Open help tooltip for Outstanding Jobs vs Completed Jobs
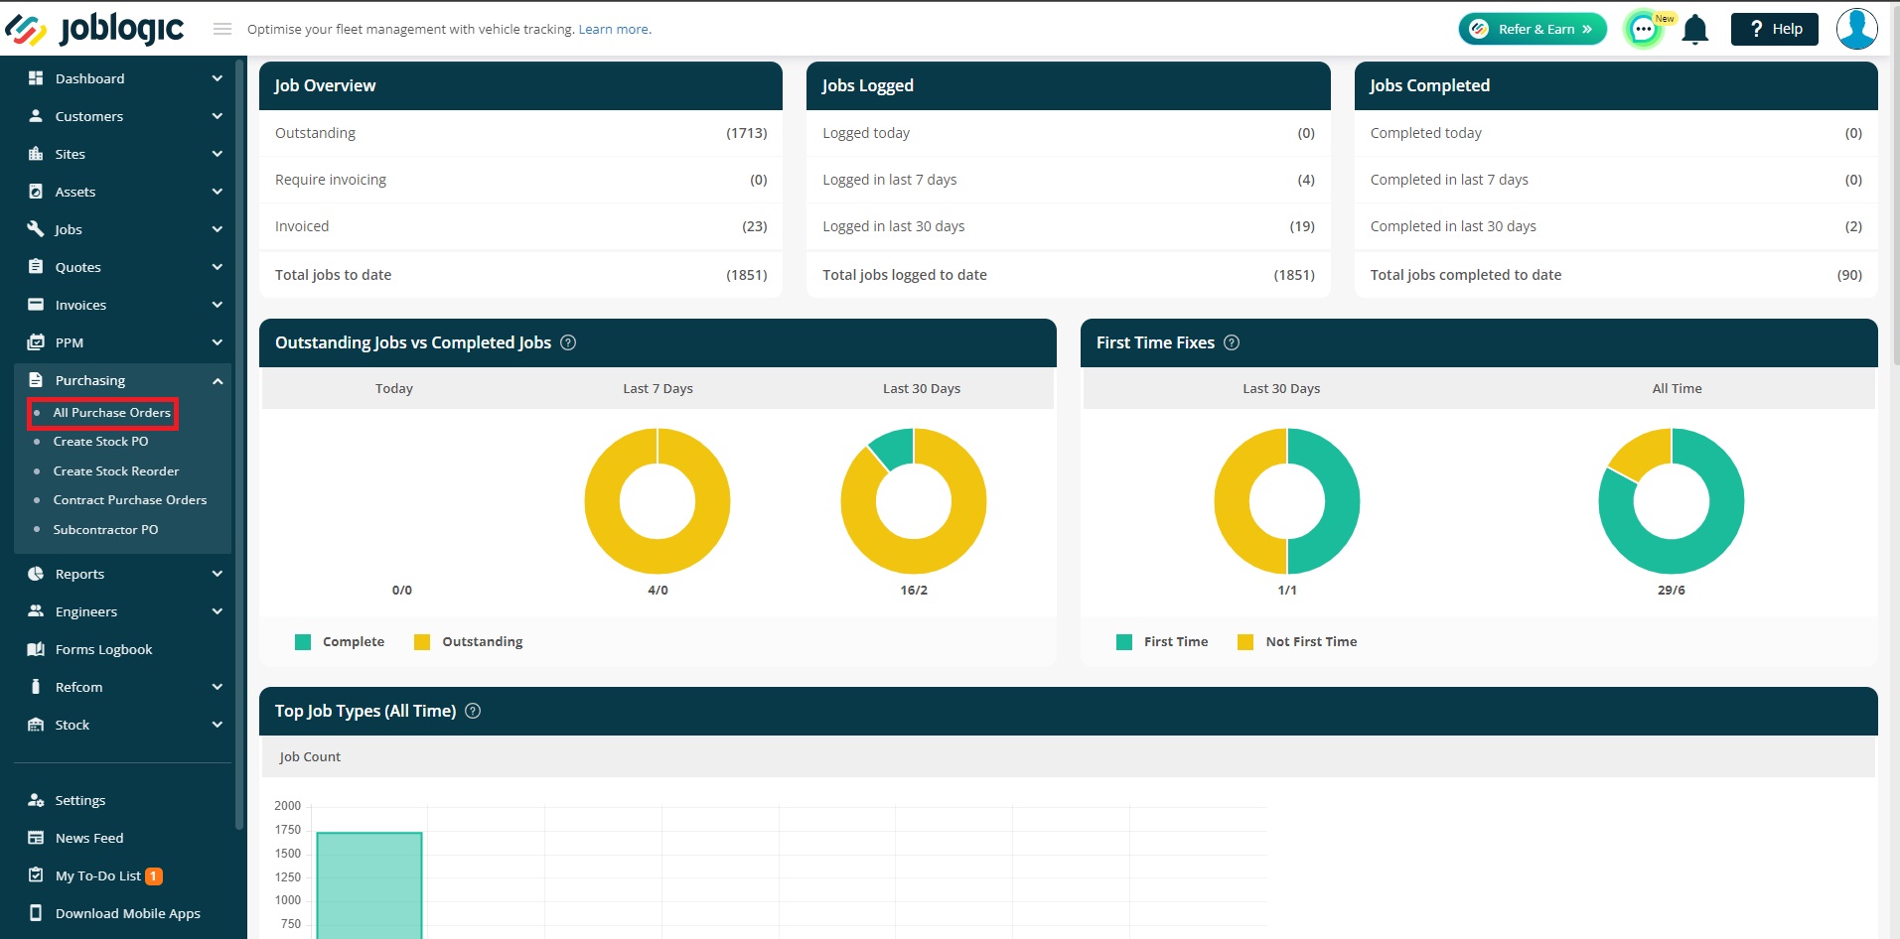 [x=568, y=342]
